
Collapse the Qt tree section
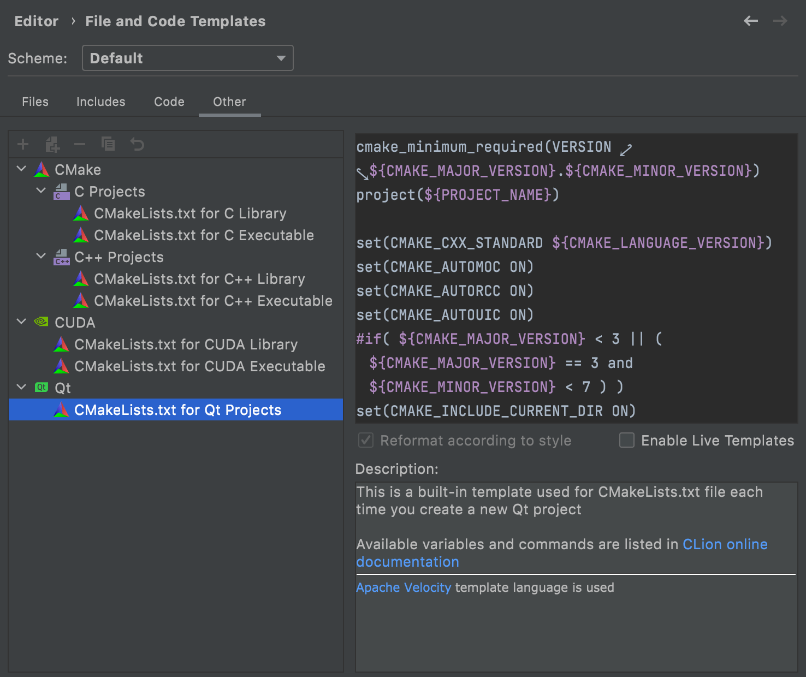21,387
